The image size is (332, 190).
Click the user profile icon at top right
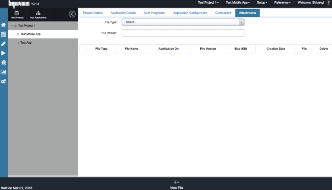(328, 3)
